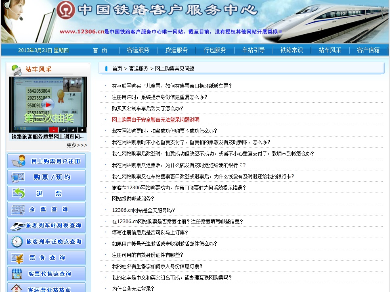Open FAQ 如果用户帐号无法激活或未收到激活邮件怎么办

coord(164,244)
